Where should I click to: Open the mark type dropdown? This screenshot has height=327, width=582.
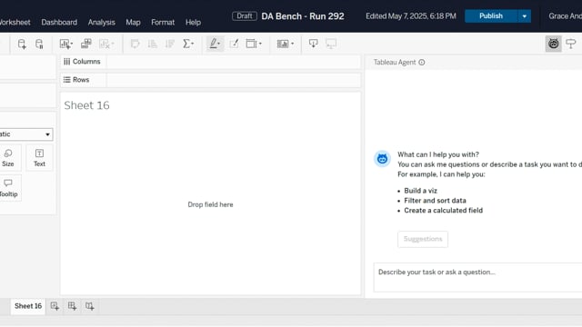click(x=26, y=134)
